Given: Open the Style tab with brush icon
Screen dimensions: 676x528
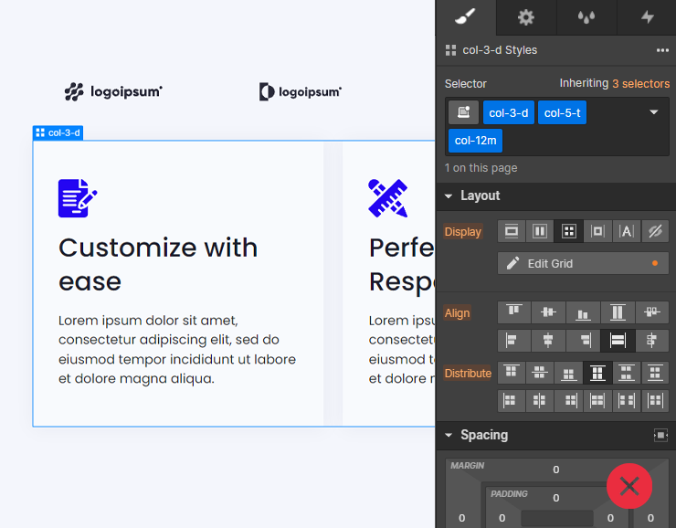Looking at the screenshot, I should pos(466,17).
